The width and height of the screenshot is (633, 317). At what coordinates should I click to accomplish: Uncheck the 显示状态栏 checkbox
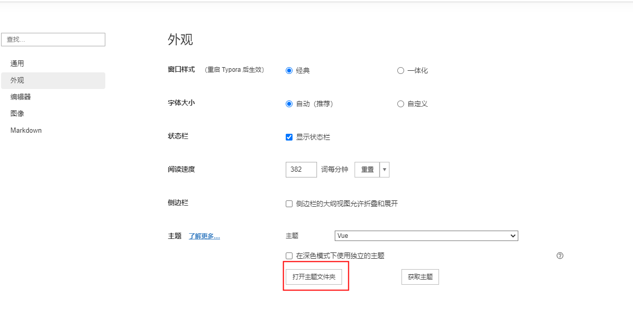[x=289, y=137]
